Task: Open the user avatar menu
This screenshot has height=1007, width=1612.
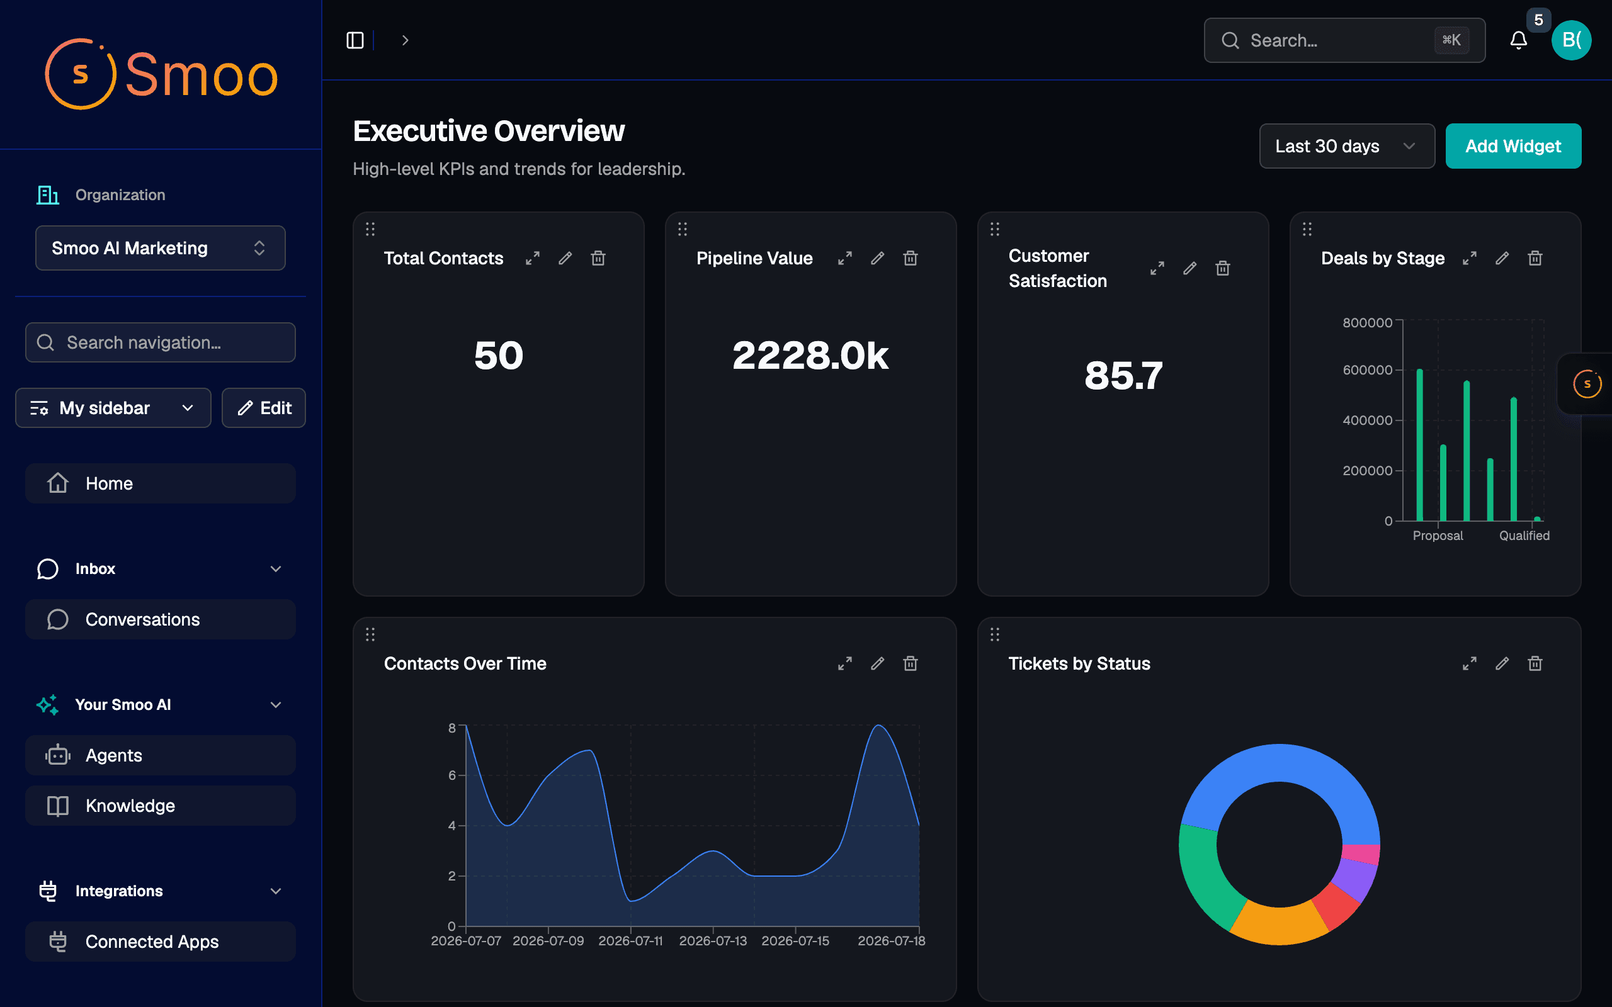Action: point(1571,41)
